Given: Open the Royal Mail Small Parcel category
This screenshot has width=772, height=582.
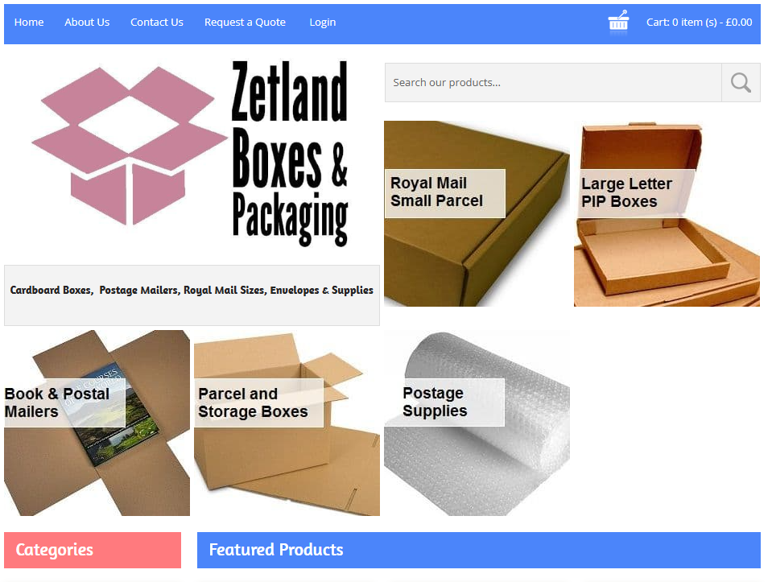Looking at the screenshot, I should coord(477,213).
